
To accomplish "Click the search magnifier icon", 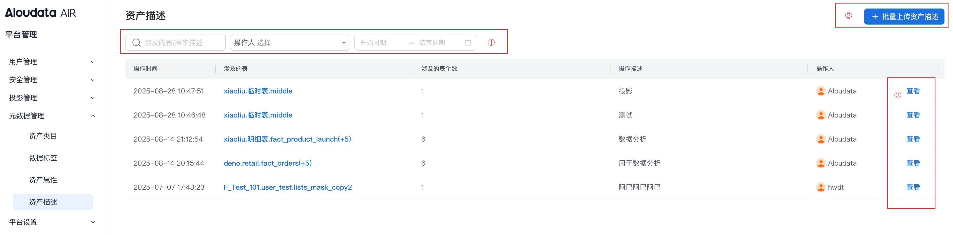I will click(x=136, y=43).
